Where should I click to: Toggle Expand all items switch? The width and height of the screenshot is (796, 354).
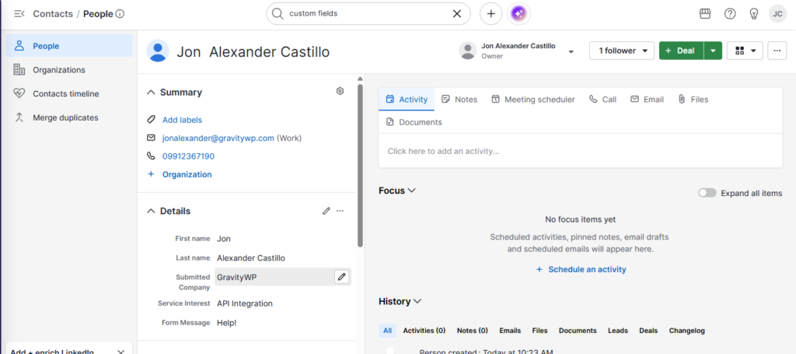tap(707, 193)
